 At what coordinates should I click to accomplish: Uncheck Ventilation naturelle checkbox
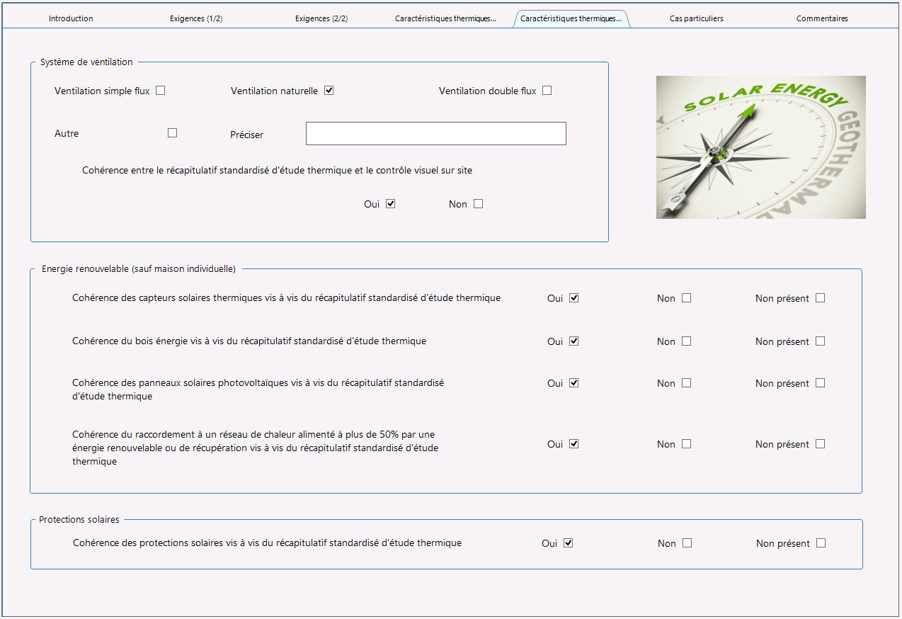[329, 91]
